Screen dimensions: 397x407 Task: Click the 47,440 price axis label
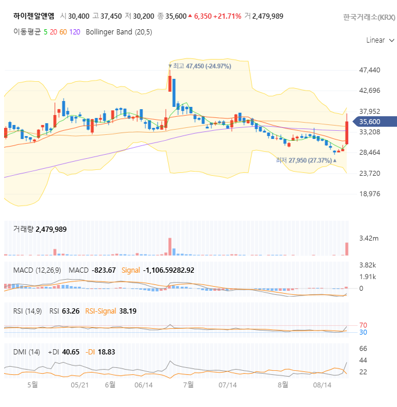(370, 70)
